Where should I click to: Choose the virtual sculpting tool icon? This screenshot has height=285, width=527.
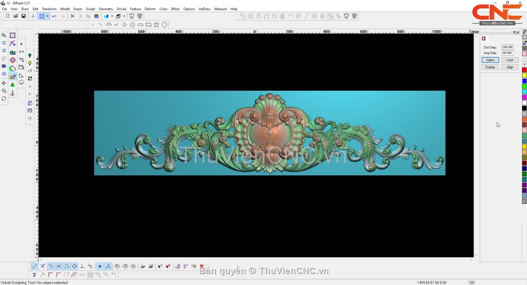point(13,77)
